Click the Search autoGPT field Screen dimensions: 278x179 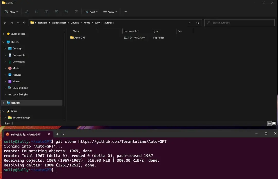tap(239, 23)
